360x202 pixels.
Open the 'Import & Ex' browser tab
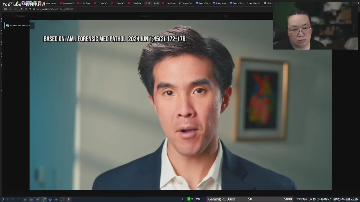(67, 3)
